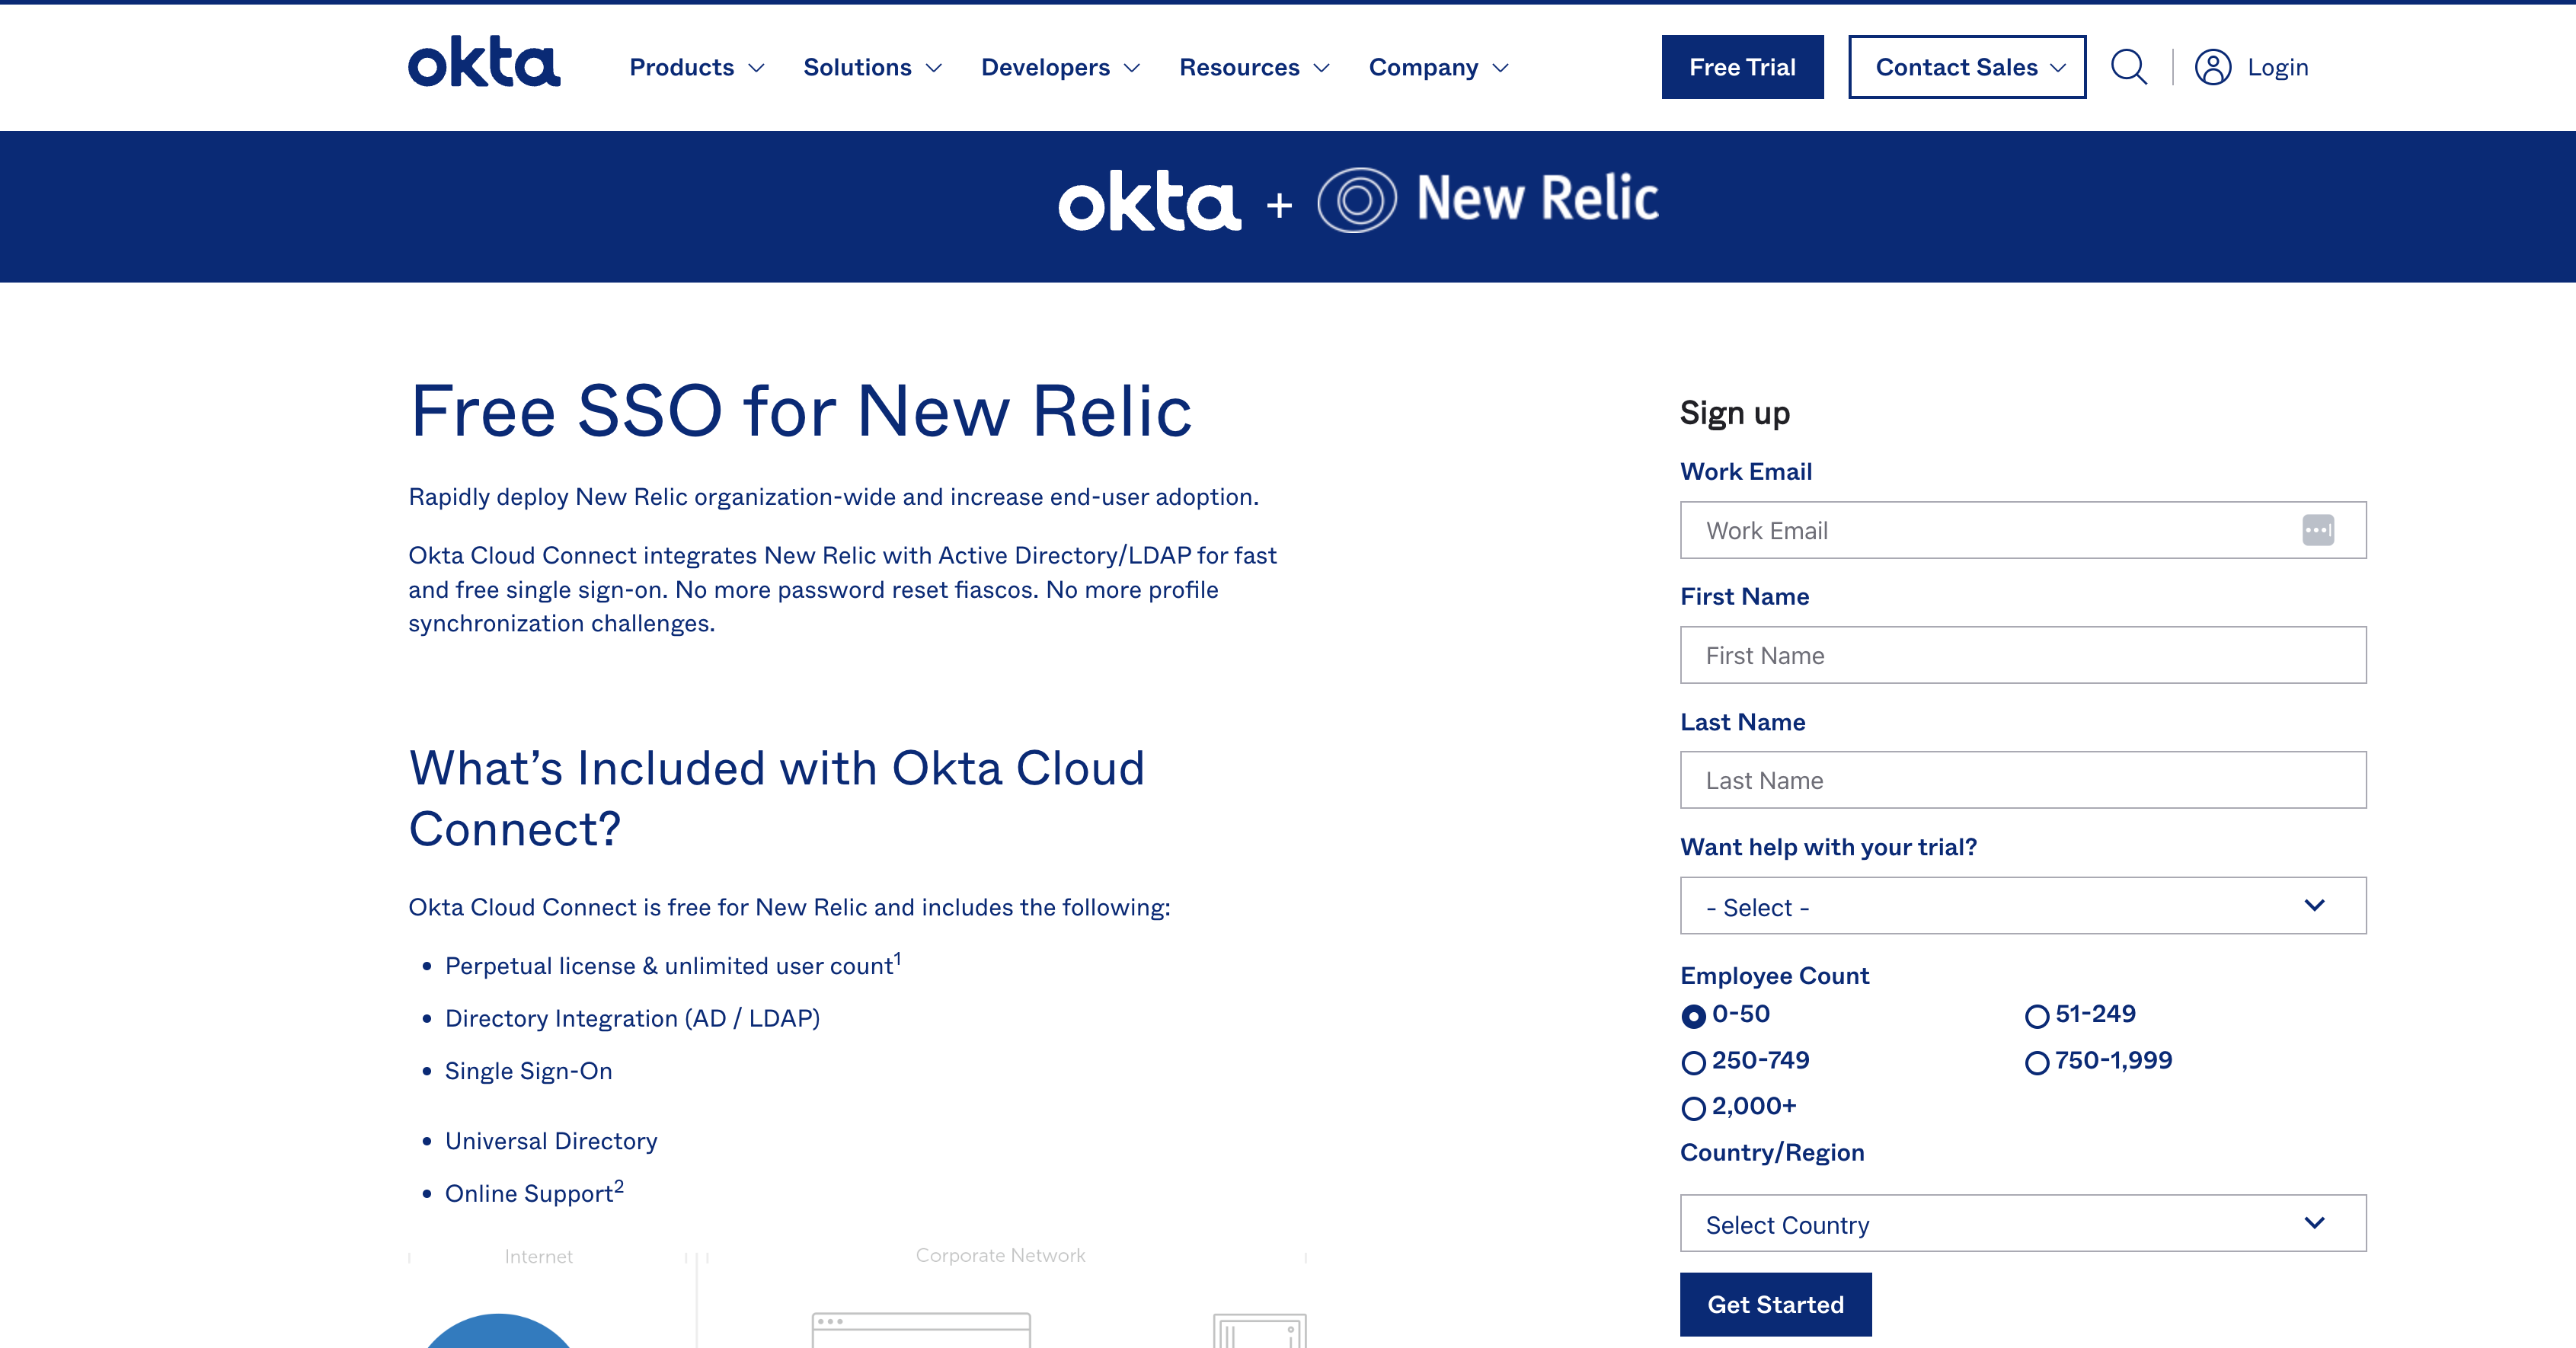This screenshot has height=1348, width=2576.
Task: Click the Free Trial button
Action: (x=1742, y=67)
